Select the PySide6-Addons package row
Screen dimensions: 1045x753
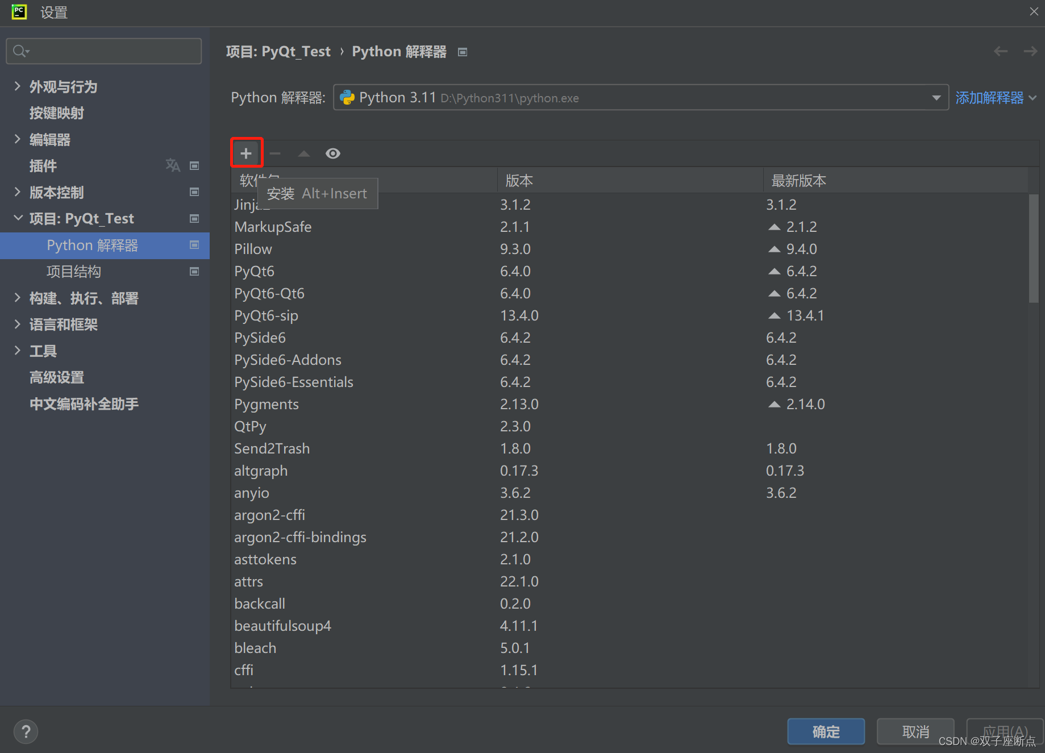630,360
